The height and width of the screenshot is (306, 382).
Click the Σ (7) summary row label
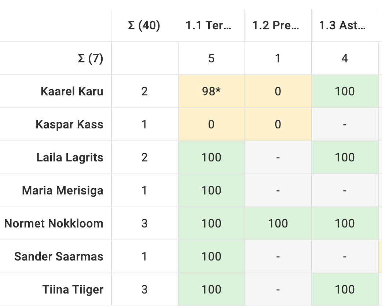[x=91, y=58]
